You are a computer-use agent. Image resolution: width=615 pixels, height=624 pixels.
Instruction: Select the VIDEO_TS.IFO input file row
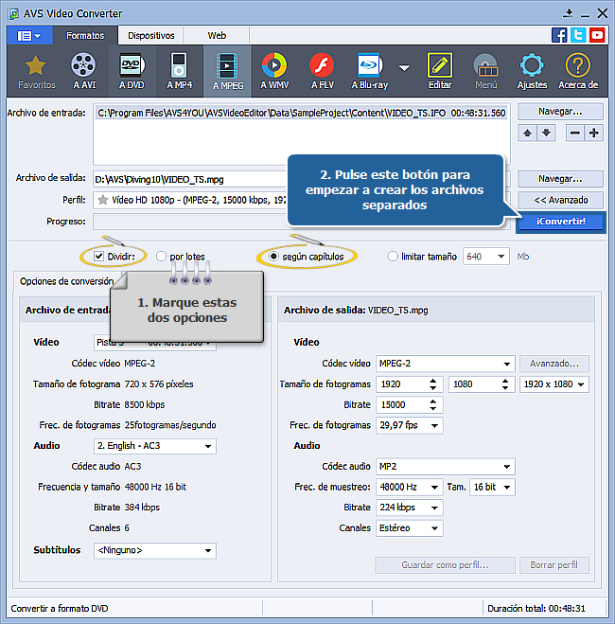click(x=302, y=113)
